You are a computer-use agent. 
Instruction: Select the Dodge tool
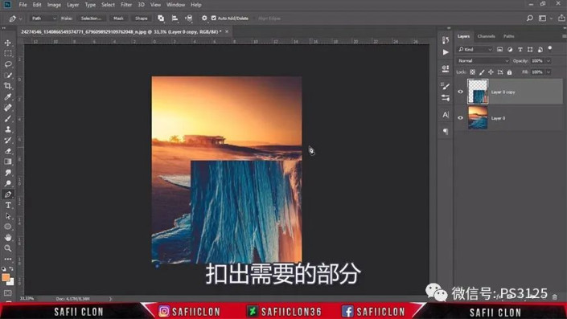[7, 183]
